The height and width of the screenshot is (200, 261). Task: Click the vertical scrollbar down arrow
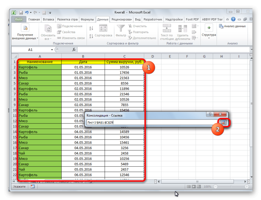pos(251,177)
